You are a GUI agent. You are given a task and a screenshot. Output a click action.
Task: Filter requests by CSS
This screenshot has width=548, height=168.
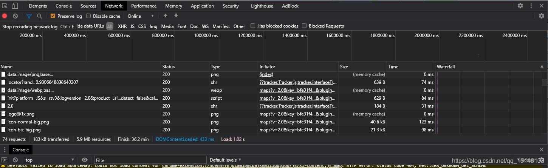coord(142,26)
